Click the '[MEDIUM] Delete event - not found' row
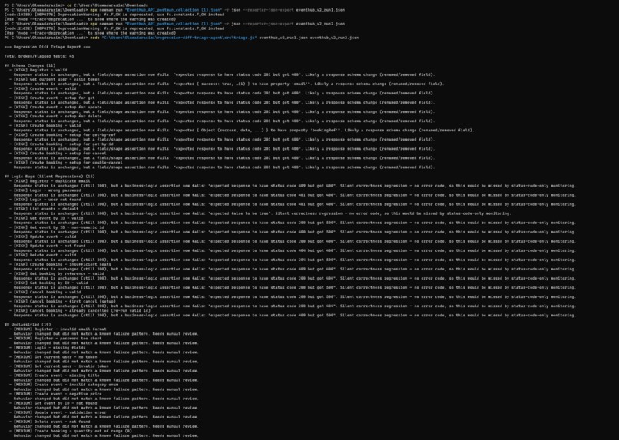The image size is (619, 440). tap(50, 422)
